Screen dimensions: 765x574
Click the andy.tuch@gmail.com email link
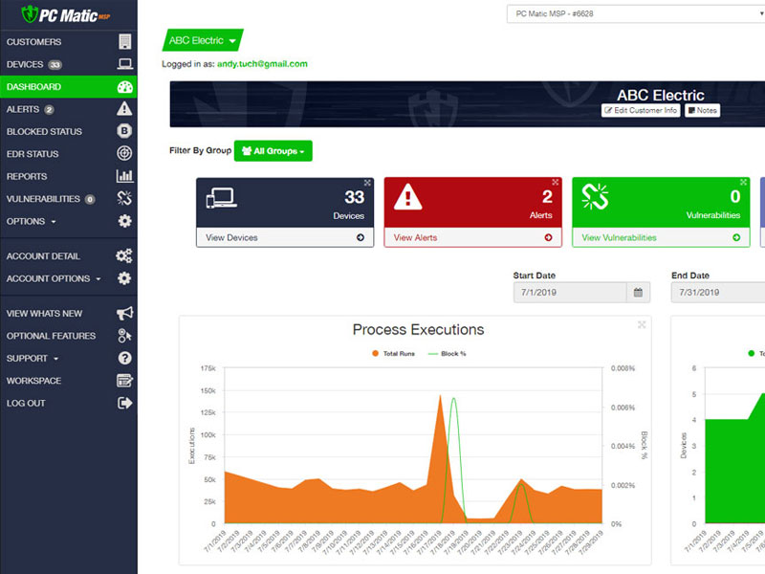262,63
